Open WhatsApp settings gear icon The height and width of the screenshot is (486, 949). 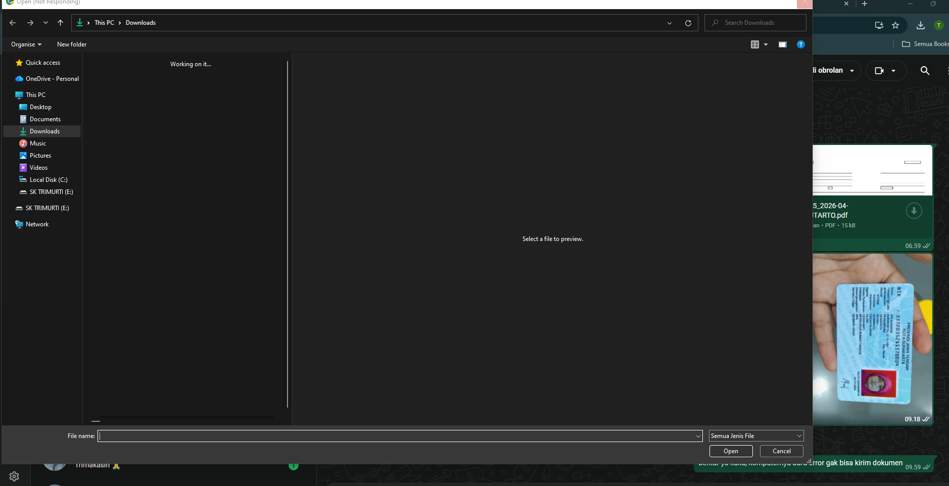click(x=14, y=476)
